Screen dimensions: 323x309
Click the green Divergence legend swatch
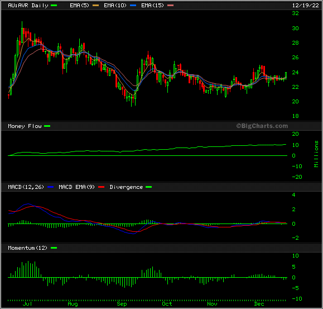(x=149, y=187)
